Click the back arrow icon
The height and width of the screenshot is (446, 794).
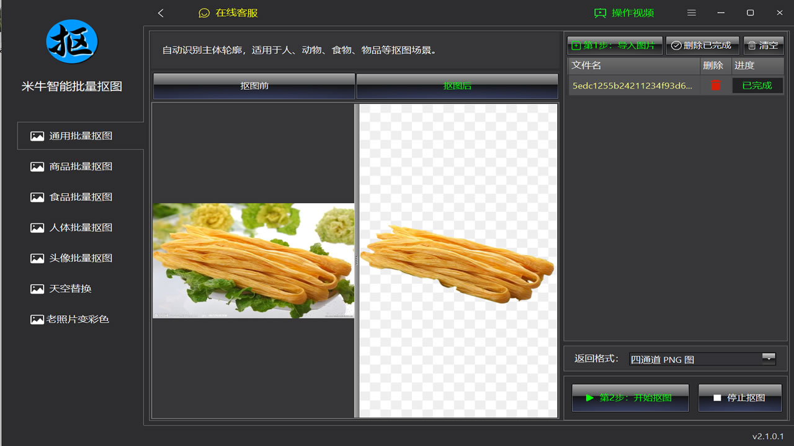pos(161,13)
